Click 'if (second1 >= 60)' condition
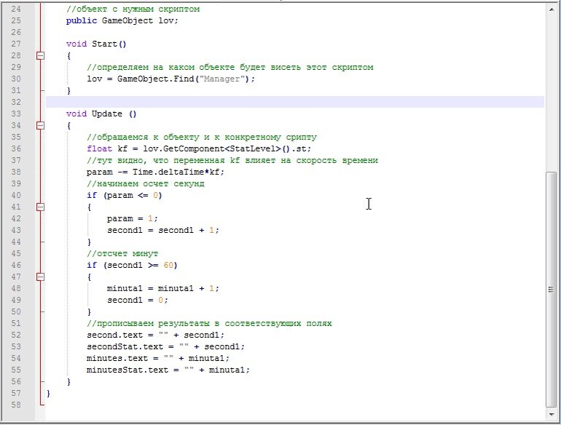Screen dimensions: 561x425 pos(132,265)
